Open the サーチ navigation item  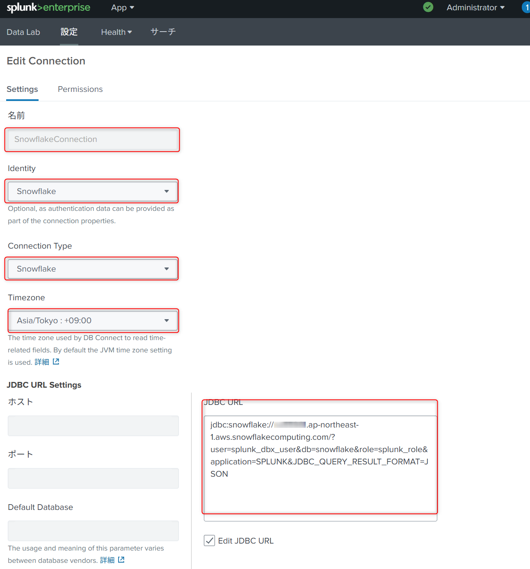tap(163, 32)
